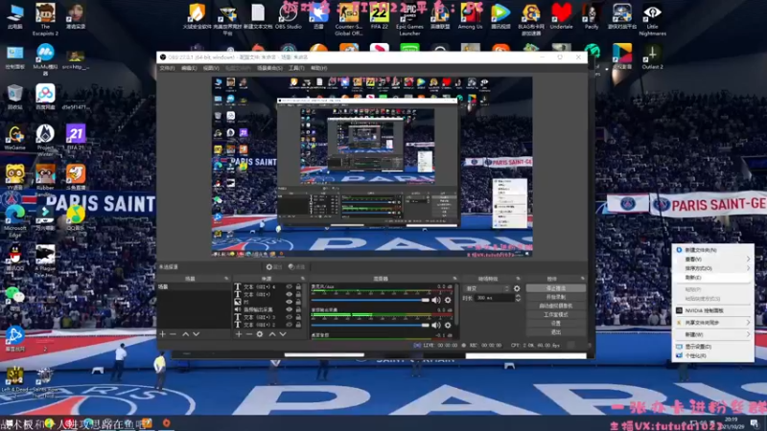The width and height of the screenshot is (767, 431).
Task: Open Pacify desktop shortcut
Action: pyautogui.click(x=592, y=16)
